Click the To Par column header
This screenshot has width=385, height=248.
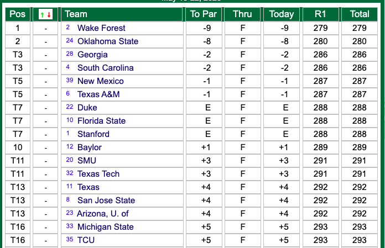pos(204,14)
